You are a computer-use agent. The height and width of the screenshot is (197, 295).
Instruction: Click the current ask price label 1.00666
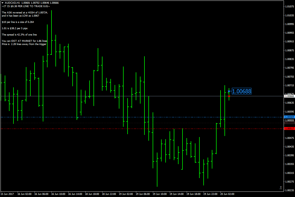tap(289, 97)
